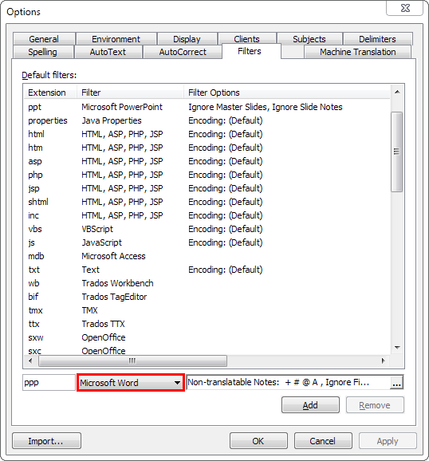The image size is (429, 461).
Task: Open the General tab
Action: pyautogui.click(x=44, y=39)
